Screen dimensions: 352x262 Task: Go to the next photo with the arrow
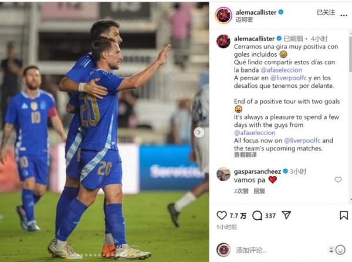coord(199,132)
